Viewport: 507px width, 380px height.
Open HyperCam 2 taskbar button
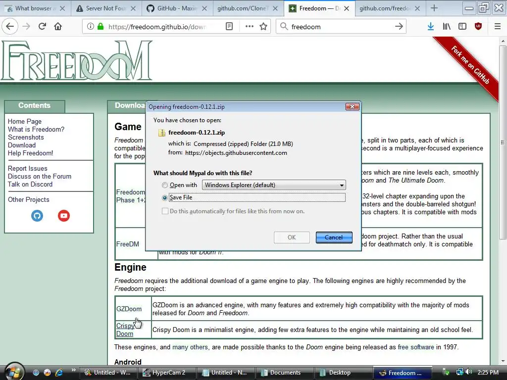[x=168, y=373]
